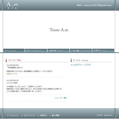Click the bullet icon beside ミッション
Image resolution: width=119 pixels, height=131 pixels.
click(x=8, y=115)
